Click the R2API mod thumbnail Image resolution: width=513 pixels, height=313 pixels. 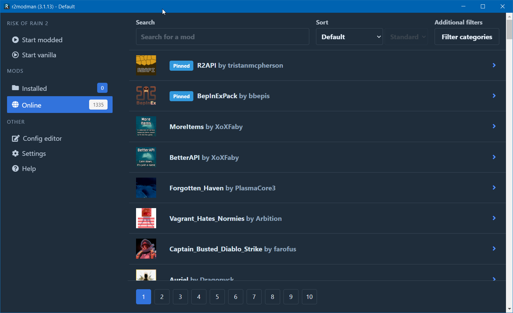coord(146,65)
